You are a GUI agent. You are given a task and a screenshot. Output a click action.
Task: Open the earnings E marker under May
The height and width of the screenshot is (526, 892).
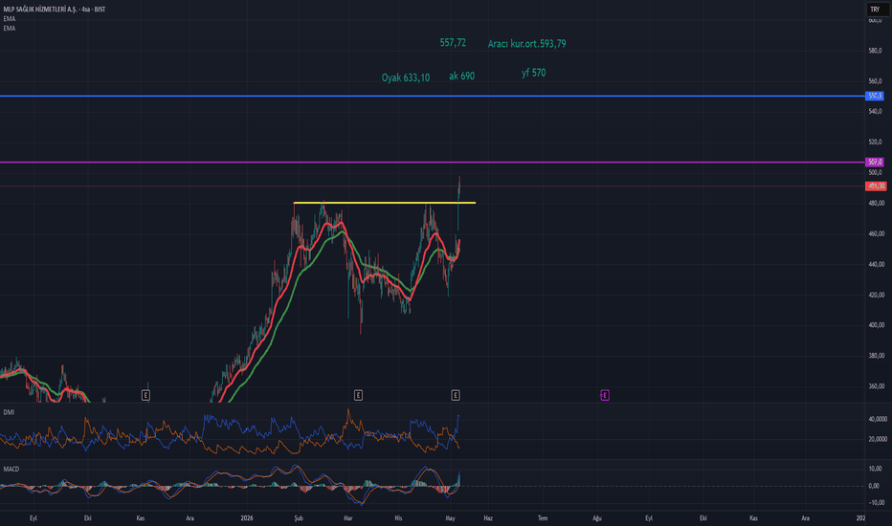(456, 395)
